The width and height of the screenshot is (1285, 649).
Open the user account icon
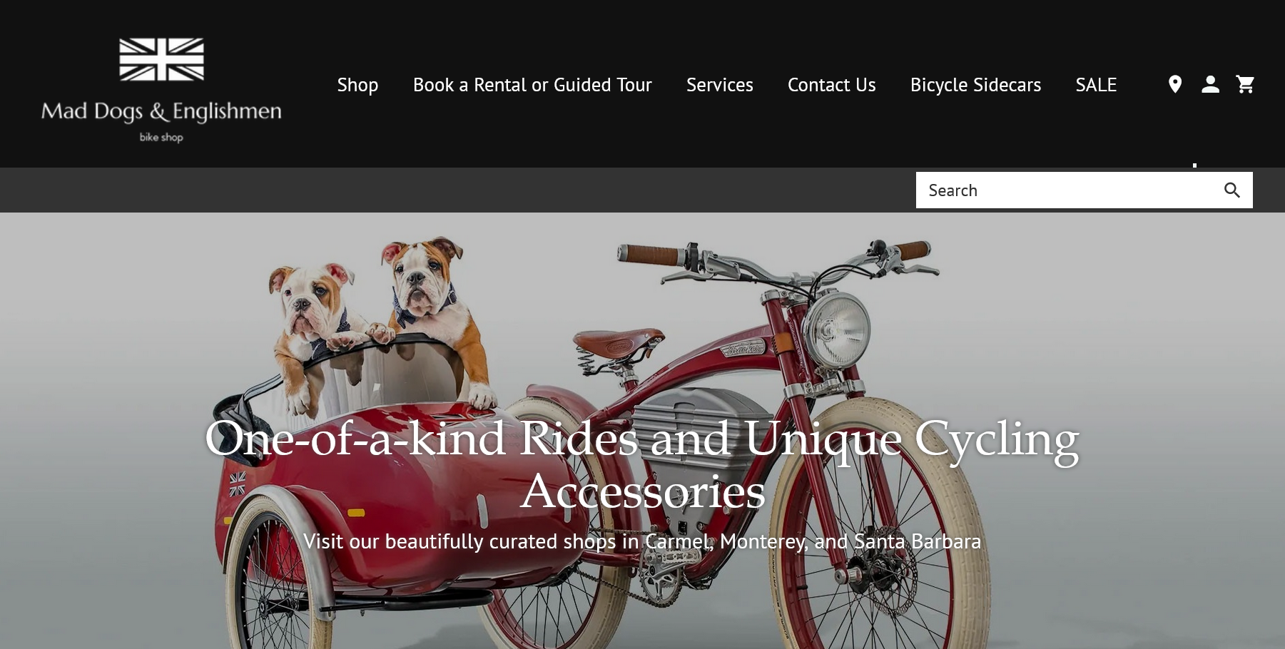click(x=1210, y=84)
